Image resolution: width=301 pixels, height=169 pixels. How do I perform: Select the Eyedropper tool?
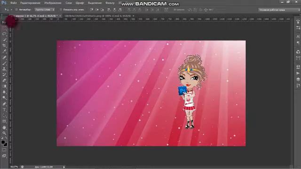[4, 51]
